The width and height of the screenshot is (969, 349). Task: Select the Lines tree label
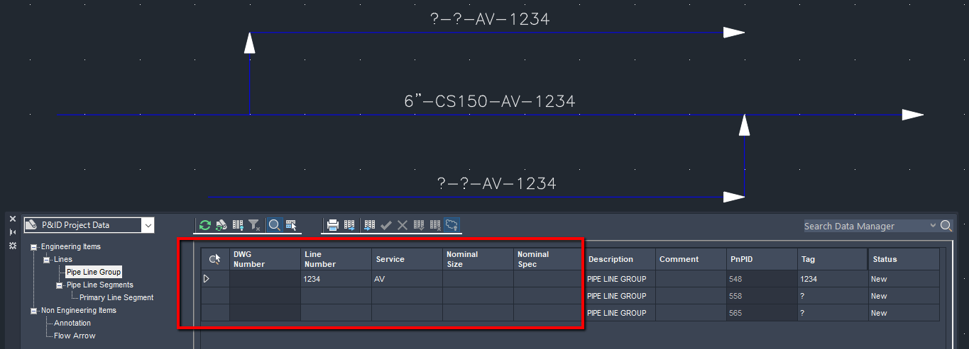pos(63,259)
